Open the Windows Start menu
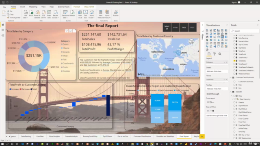 pos(2,144)
